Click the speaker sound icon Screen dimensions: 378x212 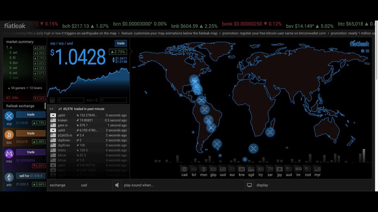[117, 185]
